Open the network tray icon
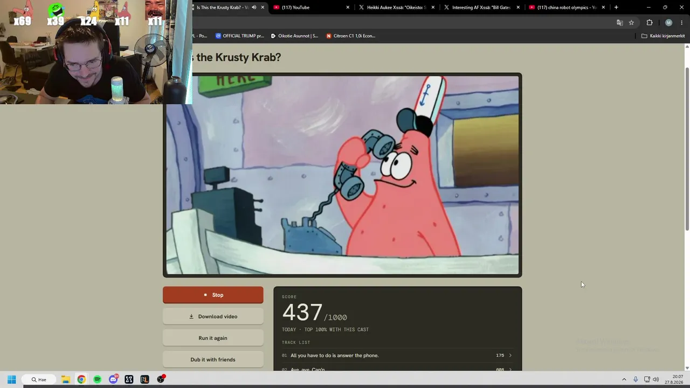690x388 pixels. click(647, 379)
